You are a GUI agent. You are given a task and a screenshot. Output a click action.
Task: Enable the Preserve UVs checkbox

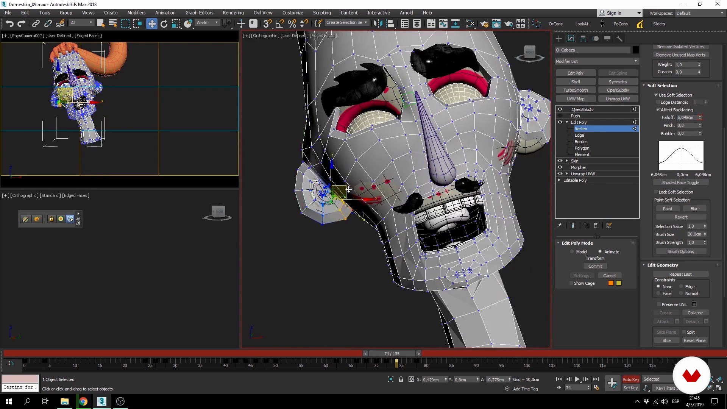coord(659,304)
